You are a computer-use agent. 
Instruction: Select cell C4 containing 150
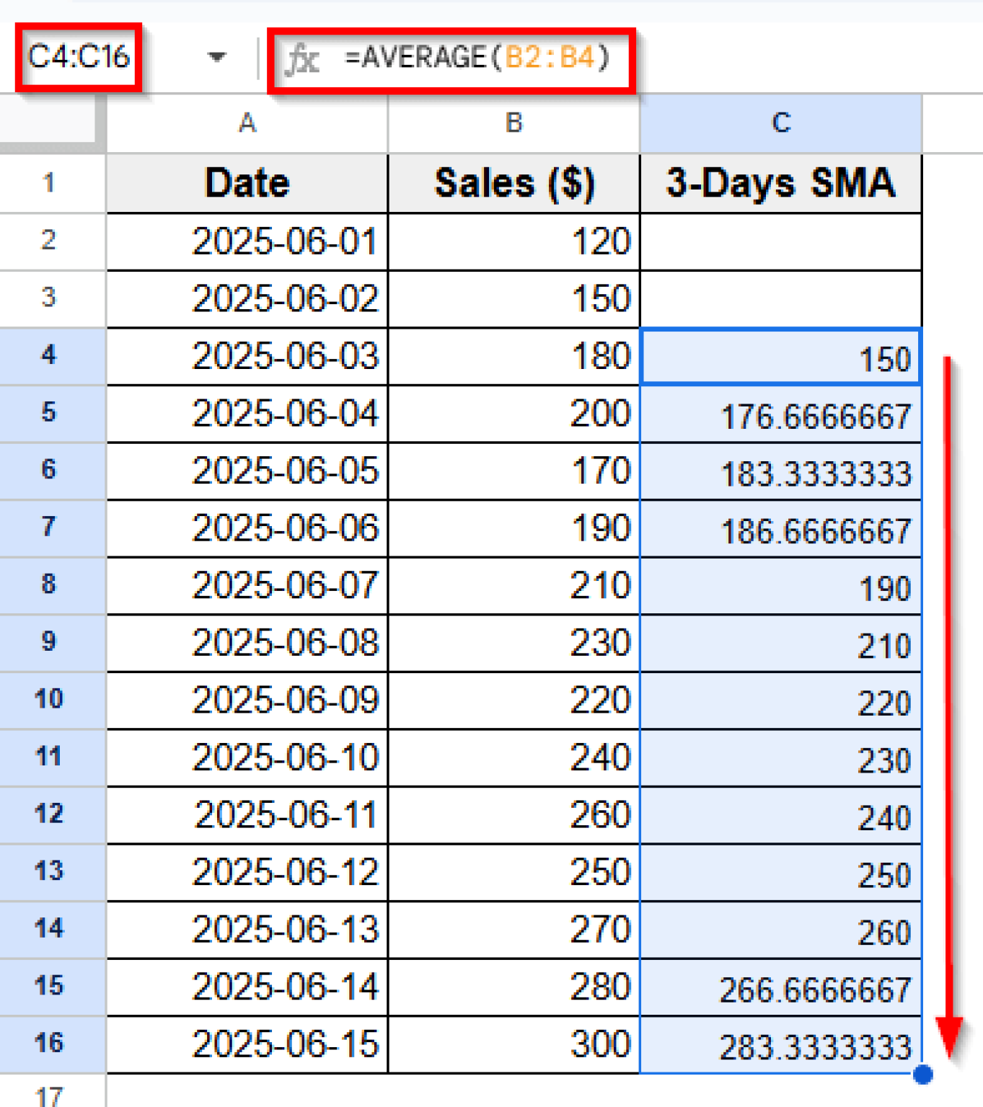[x=781, y=357]
